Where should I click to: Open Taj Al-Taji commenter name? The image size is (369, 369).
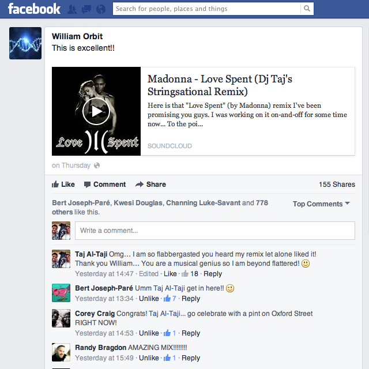tap(91, 254)
